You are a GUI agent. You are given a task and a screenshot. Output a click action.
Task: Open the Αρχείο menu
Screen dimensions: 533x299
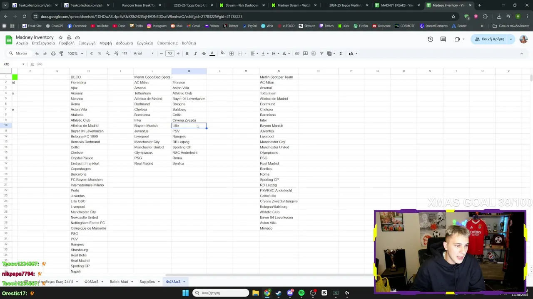22,43
